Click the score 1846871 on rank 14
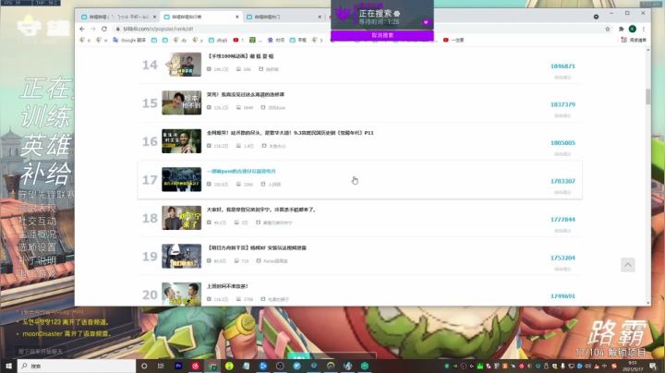The height and width of the screenshot is (373, 665). pos(562,66)
